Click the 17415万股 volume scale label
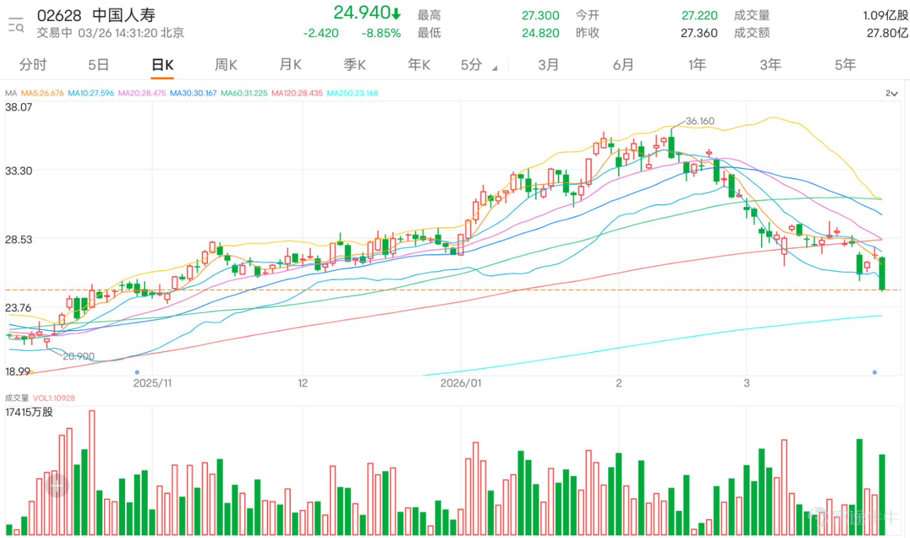This screenshot has width=910, height=538. click(29, 412)
